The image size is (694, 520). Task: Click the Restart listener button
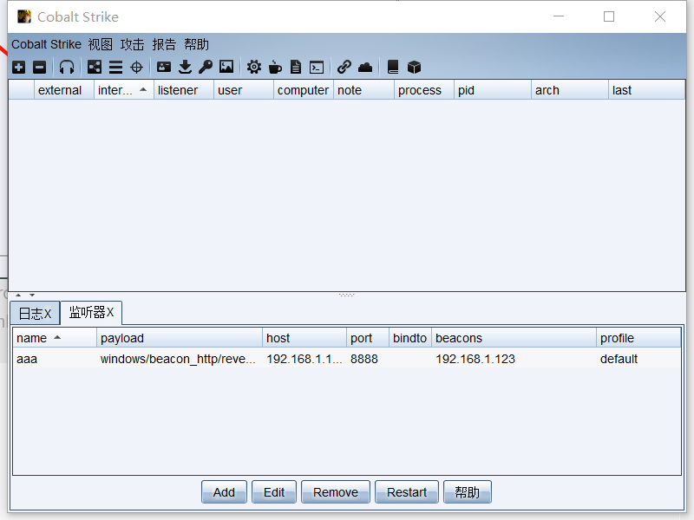click(407, 492)
